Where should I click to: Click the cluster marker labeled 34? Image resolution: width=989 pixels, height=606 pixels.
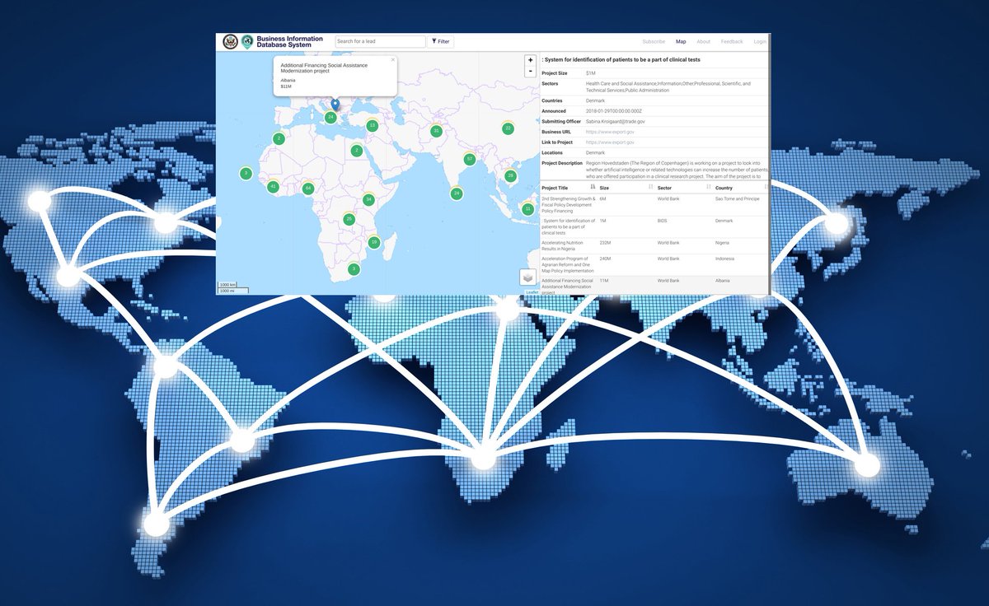tap(368, 199)
